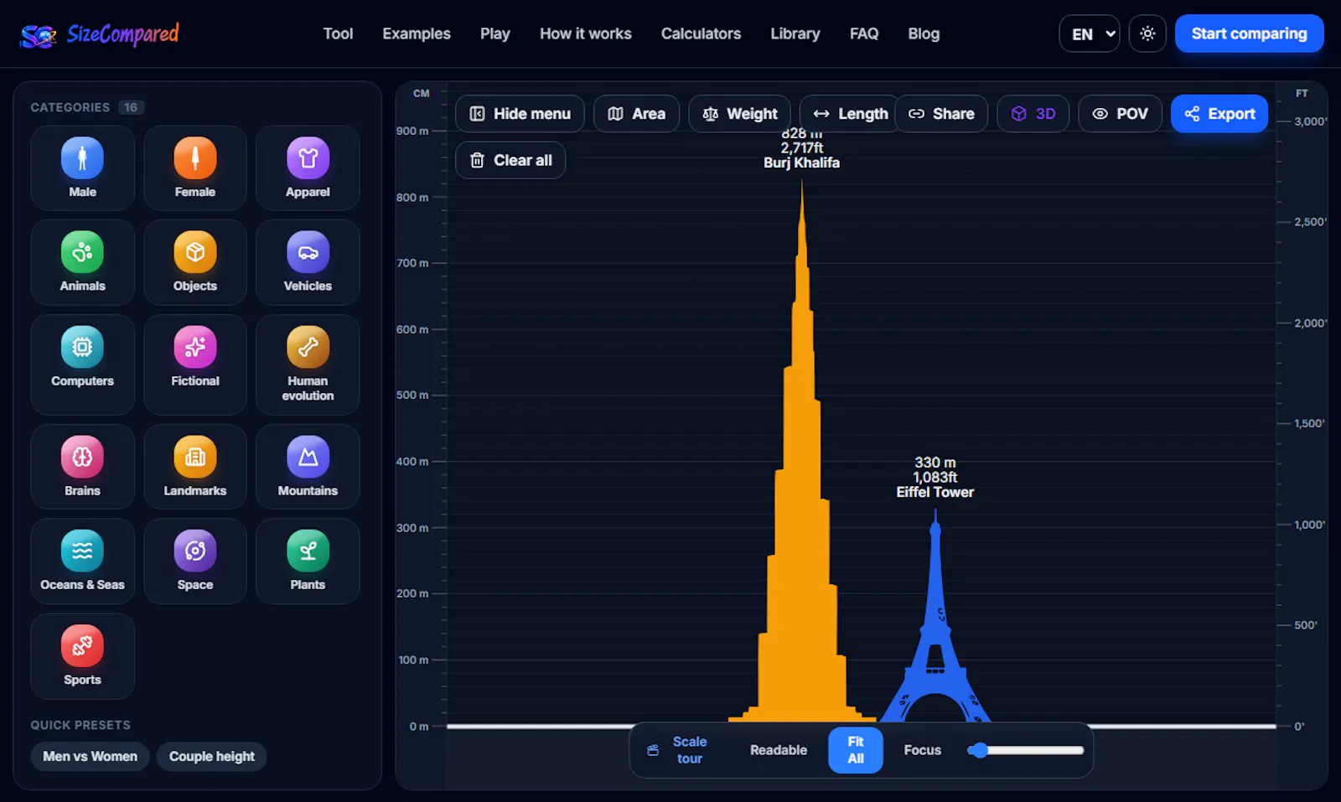Open the Landmarks category
1341x802 pixels.
click(x=195, y=467)
